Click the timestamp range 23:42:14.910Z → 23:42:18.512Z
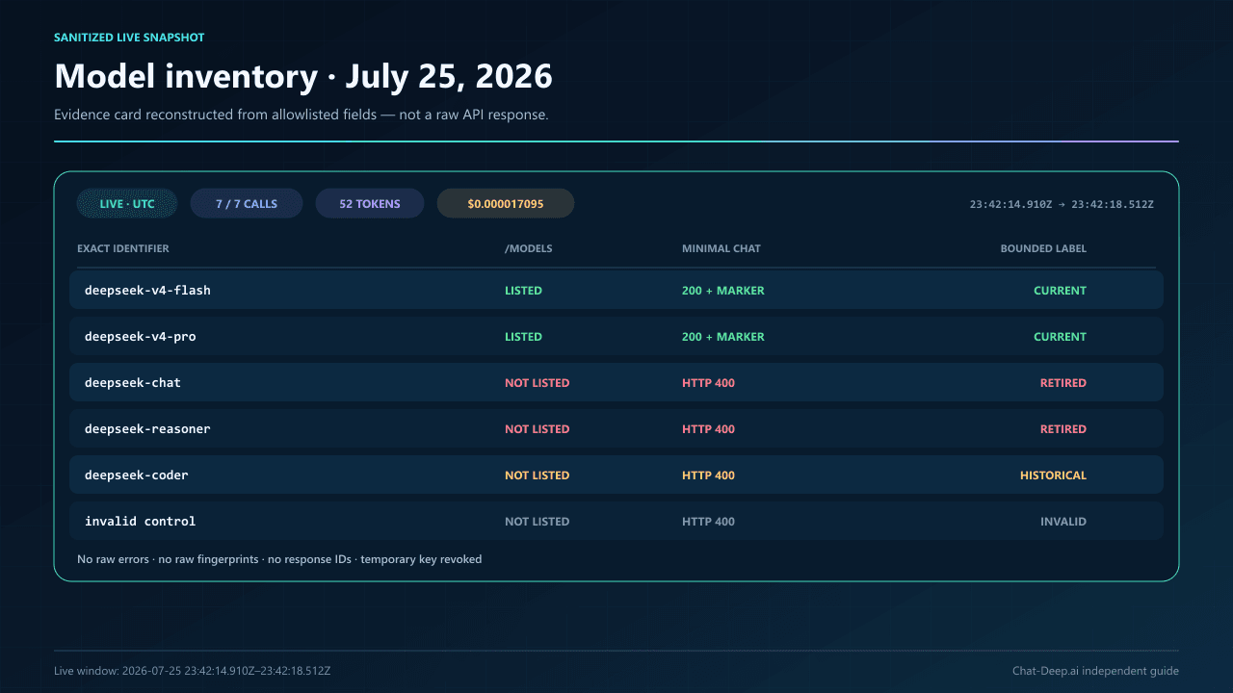This screenshot has width=1233, height=693. tap(1062, 204)
